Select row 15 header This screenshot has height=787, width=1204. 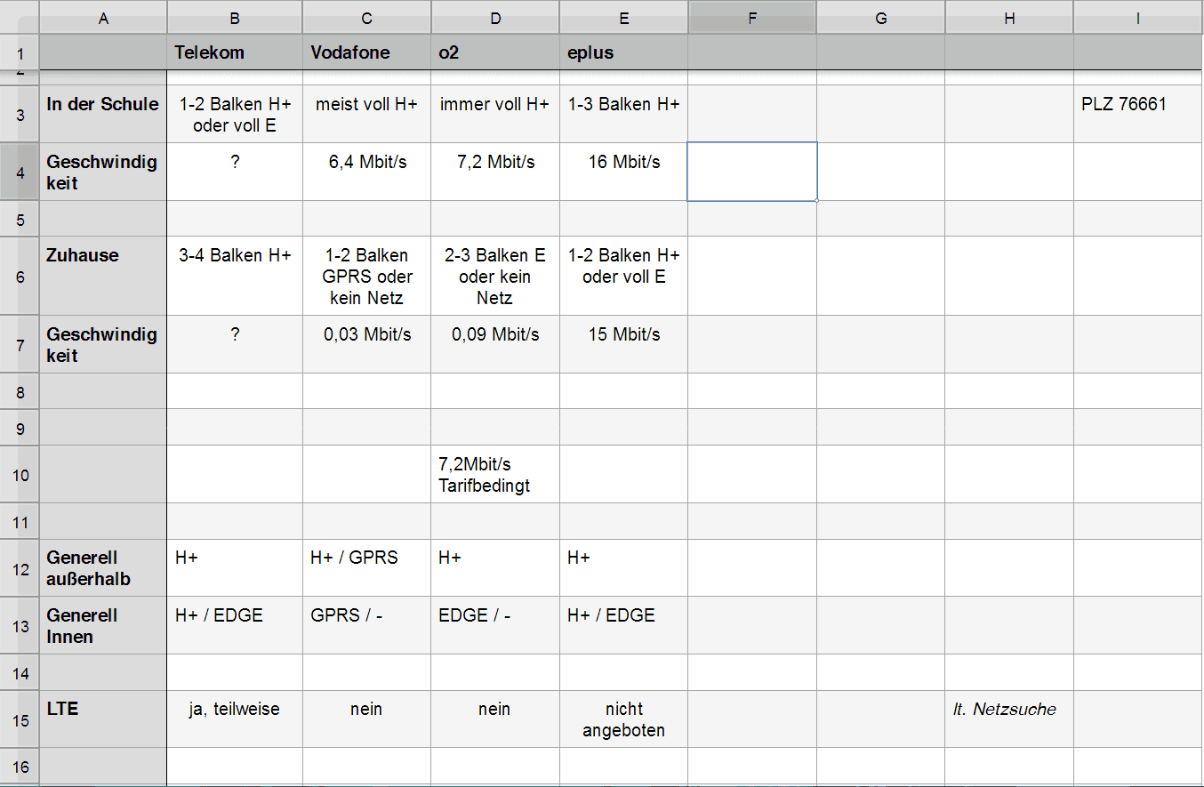(x=20, y=719)
